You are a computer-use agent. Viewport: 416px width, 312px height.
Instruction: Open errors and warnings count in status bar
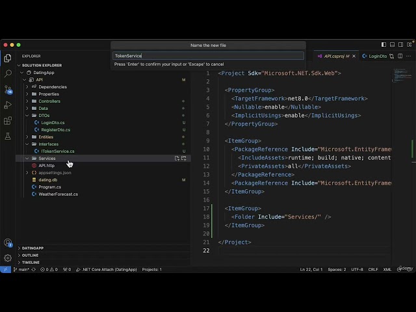coord(49,269)
